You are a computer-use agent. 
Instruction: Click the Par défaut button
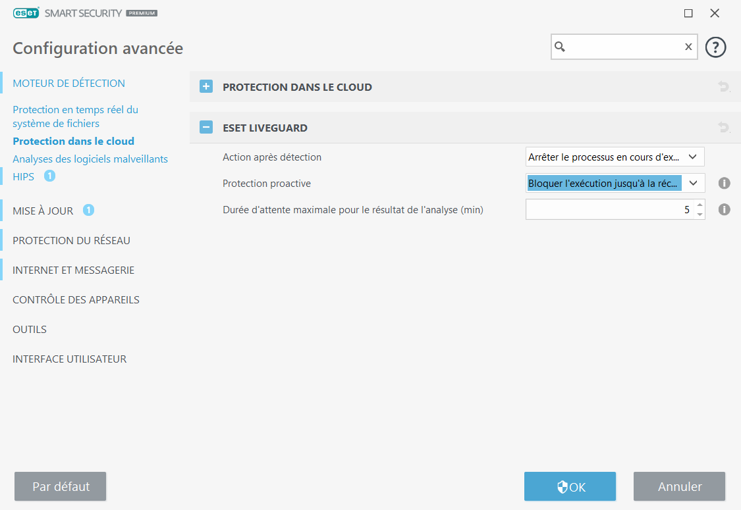click(x=60, y=486)
